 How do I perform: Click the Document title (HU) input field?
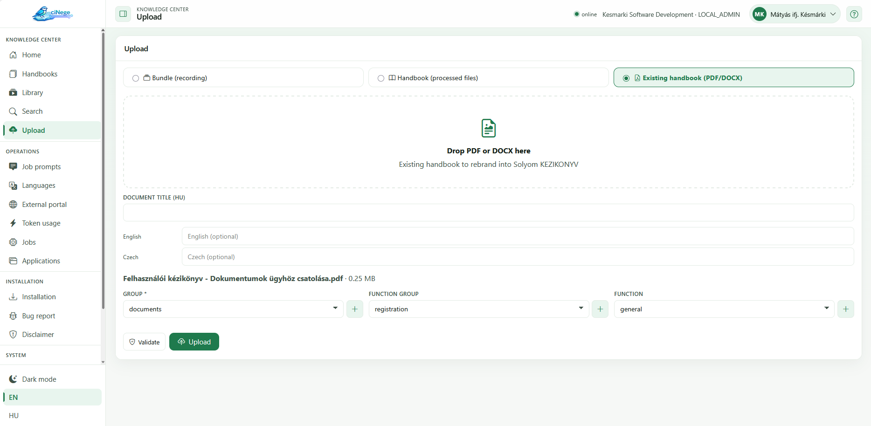tap(488, 213)
